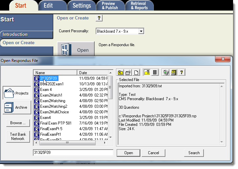Close the Open Respondus File dialog
This screenshot has height=169, width=238.
coord(223,59)
